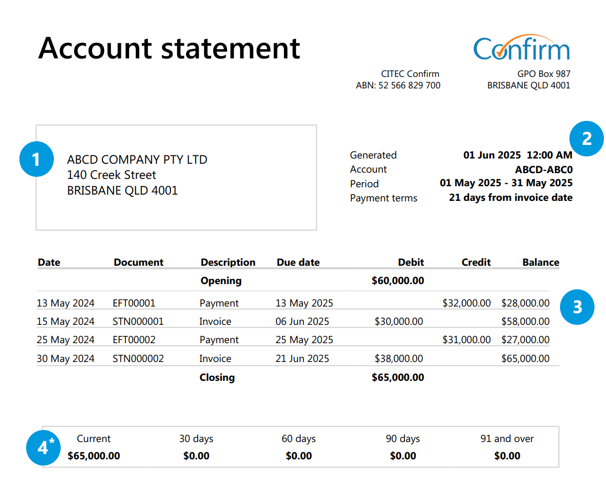The height and width of the screenshot is (498, 606).
Task: Click '140 Creek Street' address line
Action: (x=111, y=175)
